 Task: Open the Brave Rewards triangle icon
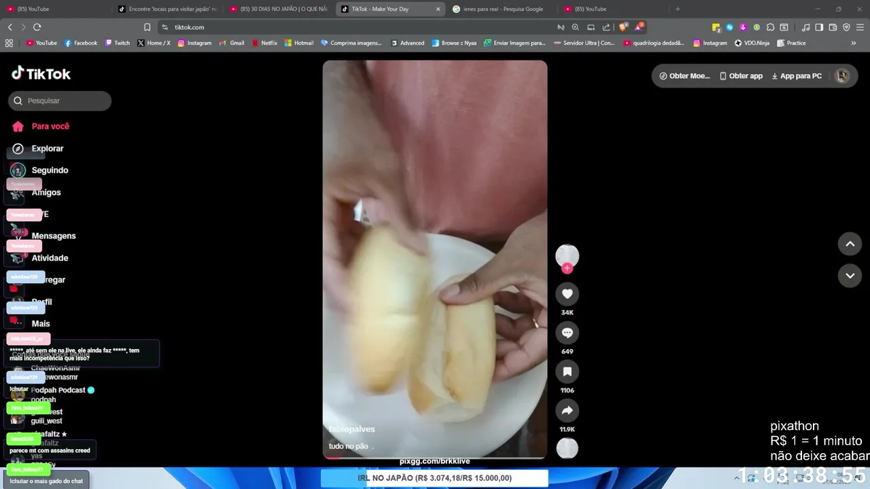tap(639, 27)
